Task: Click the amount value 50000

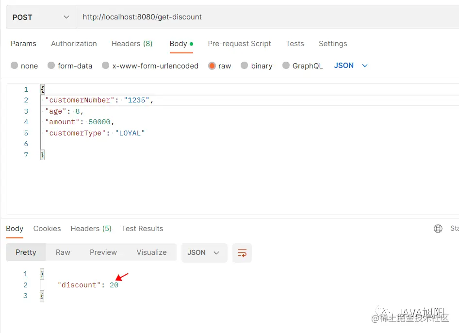Action: pyautogui.click(x=99, y=122)
